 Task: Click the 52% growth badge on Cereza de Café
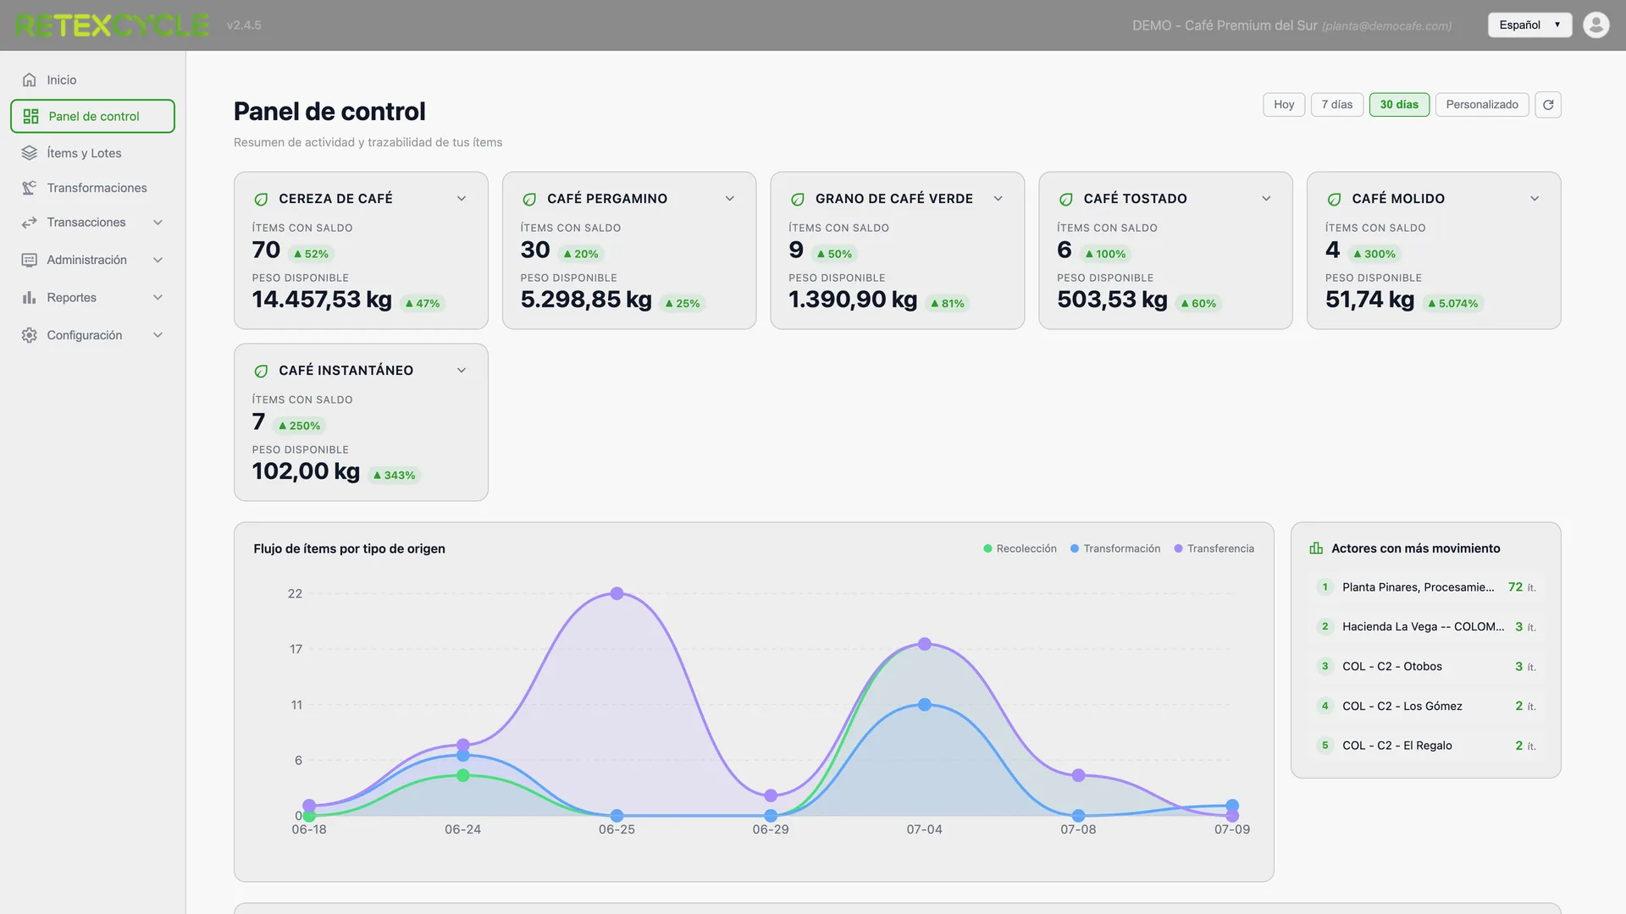(311, 254)
